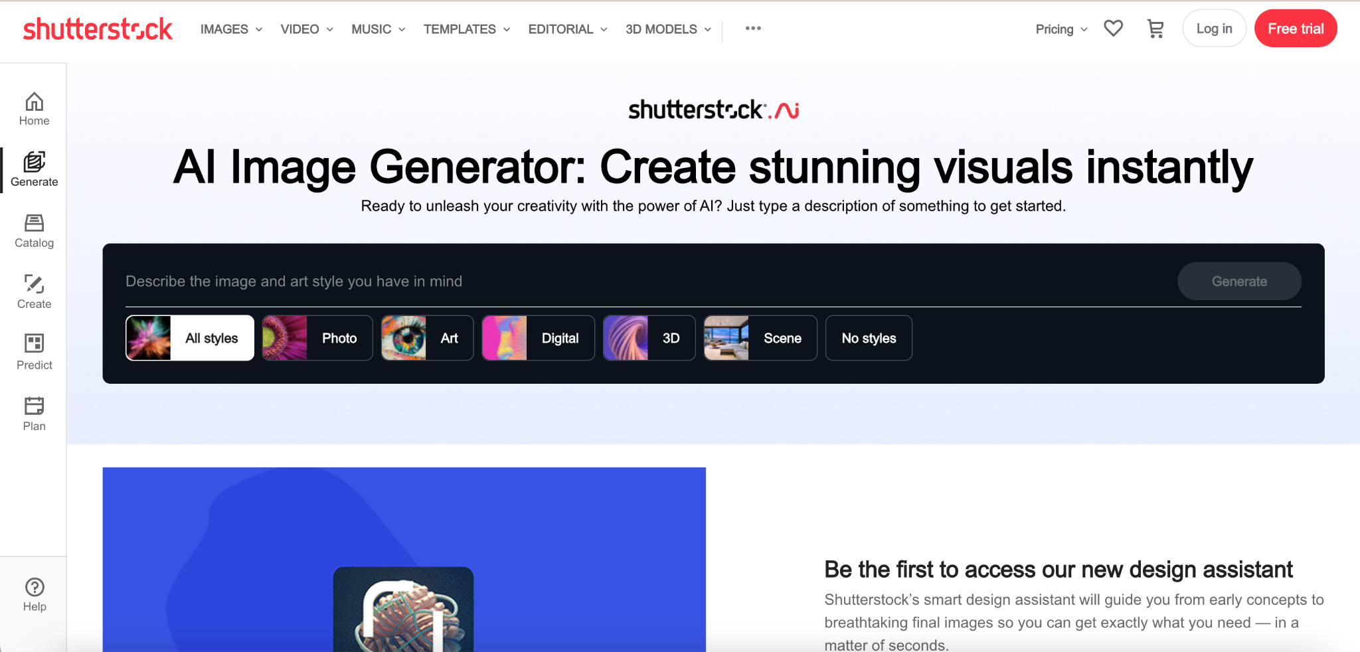The height and width of the screenshot is (652, 1360).
Task: Select the Digital style
Action: click(539, 338)
